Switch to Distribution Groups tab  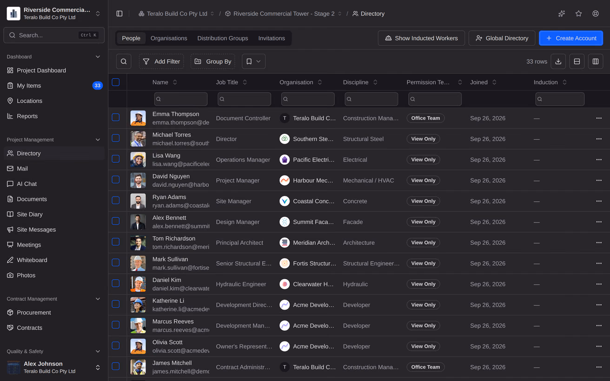pos(223,38)
